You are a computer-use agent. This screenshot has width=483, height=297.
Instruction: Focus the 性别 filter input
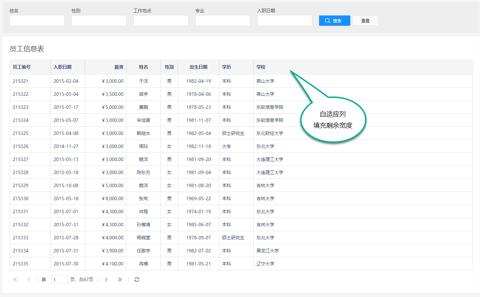pos(99,21)
